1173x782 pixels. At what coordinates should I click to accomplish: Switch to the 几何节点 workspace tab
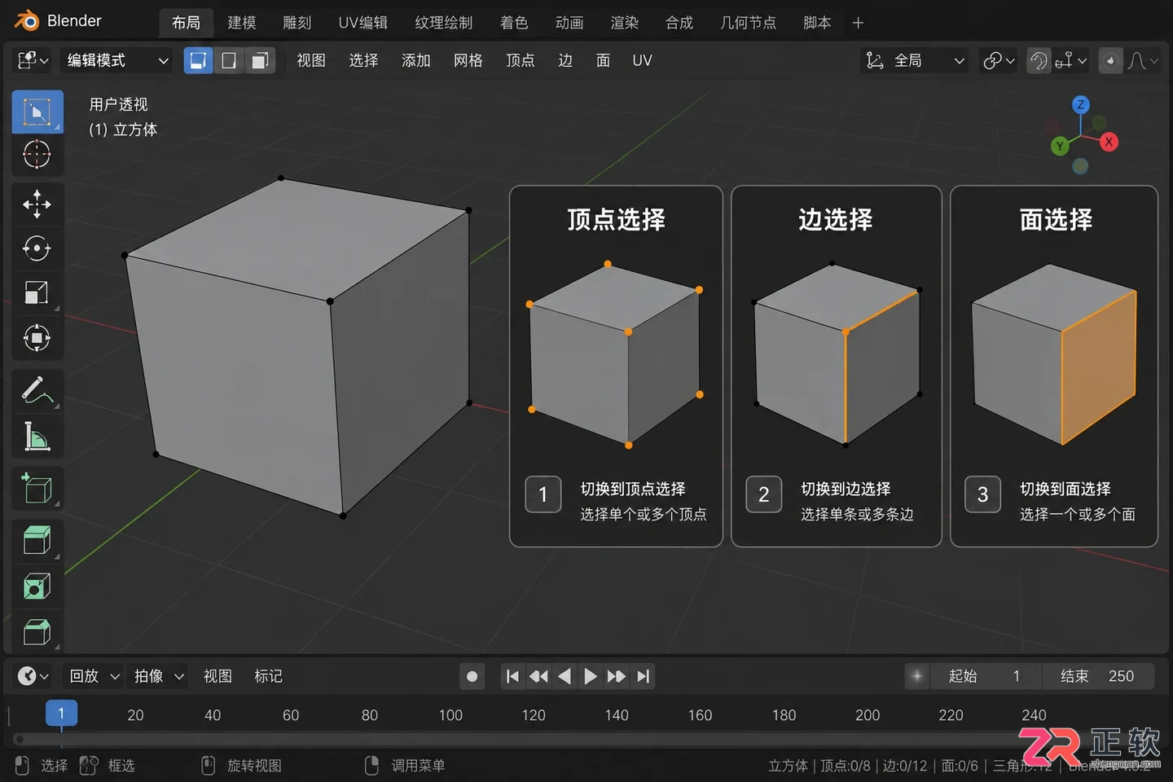[748, 23]
